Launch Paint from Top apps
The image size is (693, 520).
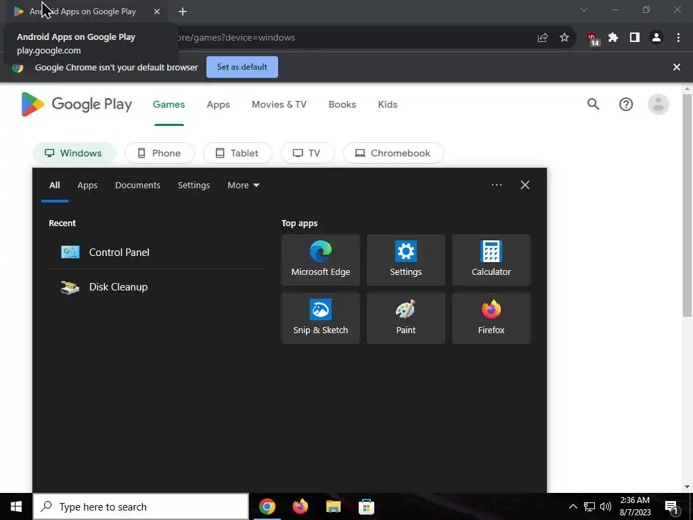(406, 318)
